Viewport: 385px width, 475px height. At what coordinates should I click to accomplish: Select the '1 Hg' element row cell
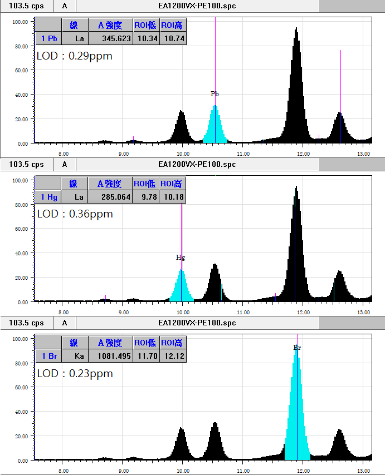point(48,197)
